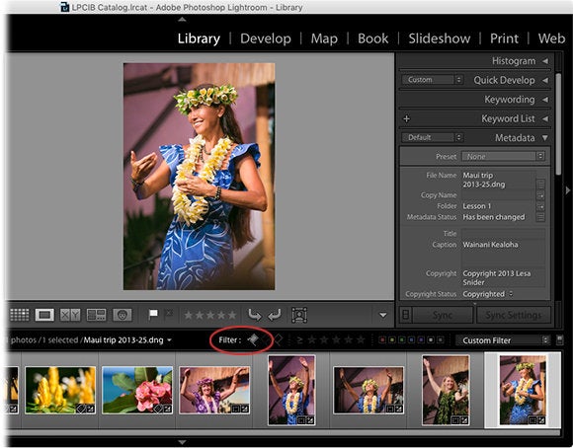Screen dimensions: 573x448
Task: Click the Sync button
Action: coord(443,315)
